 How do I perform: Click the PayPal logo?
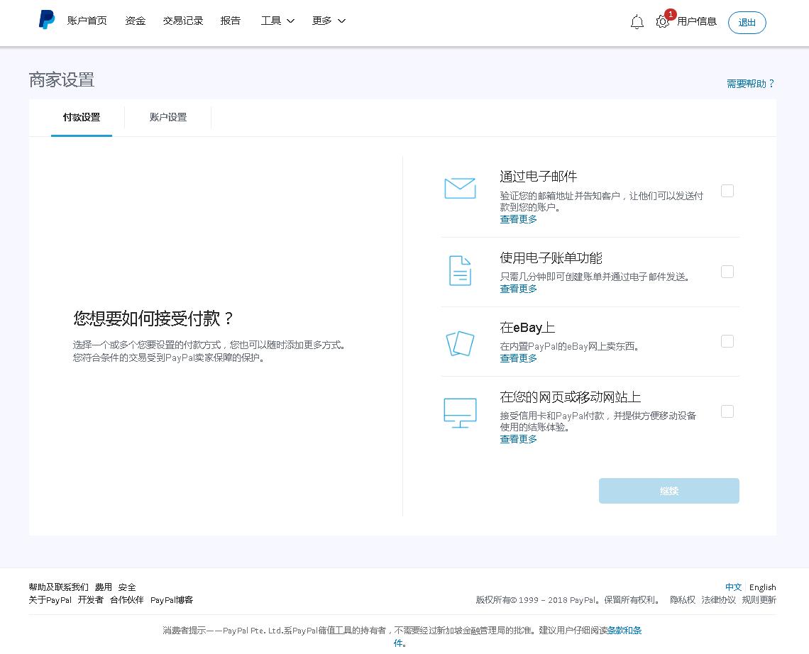coord(46,21)
